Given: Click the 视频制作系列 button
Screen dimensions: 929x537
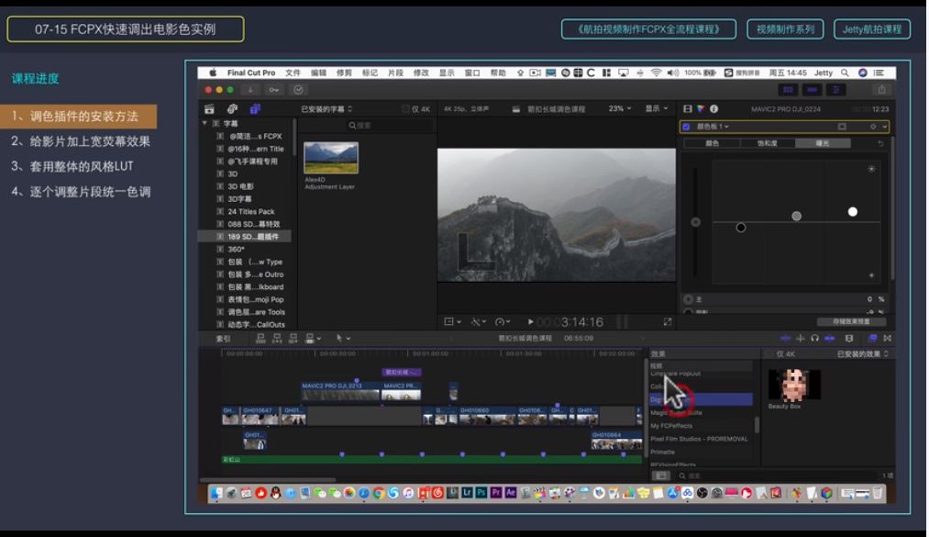Looking at the screenshot, I should point(785,29).
